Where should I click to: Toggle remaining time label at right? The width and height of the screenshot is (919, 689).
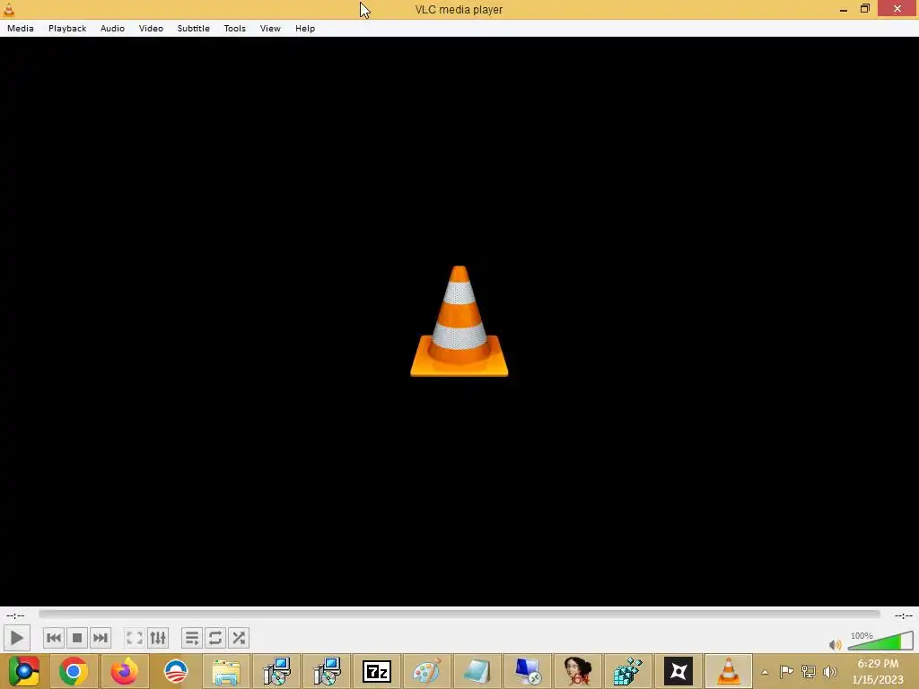point(903,615)
